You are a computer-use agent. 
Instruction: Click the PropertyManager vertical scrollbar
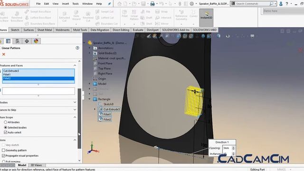(x=79, y=118)
